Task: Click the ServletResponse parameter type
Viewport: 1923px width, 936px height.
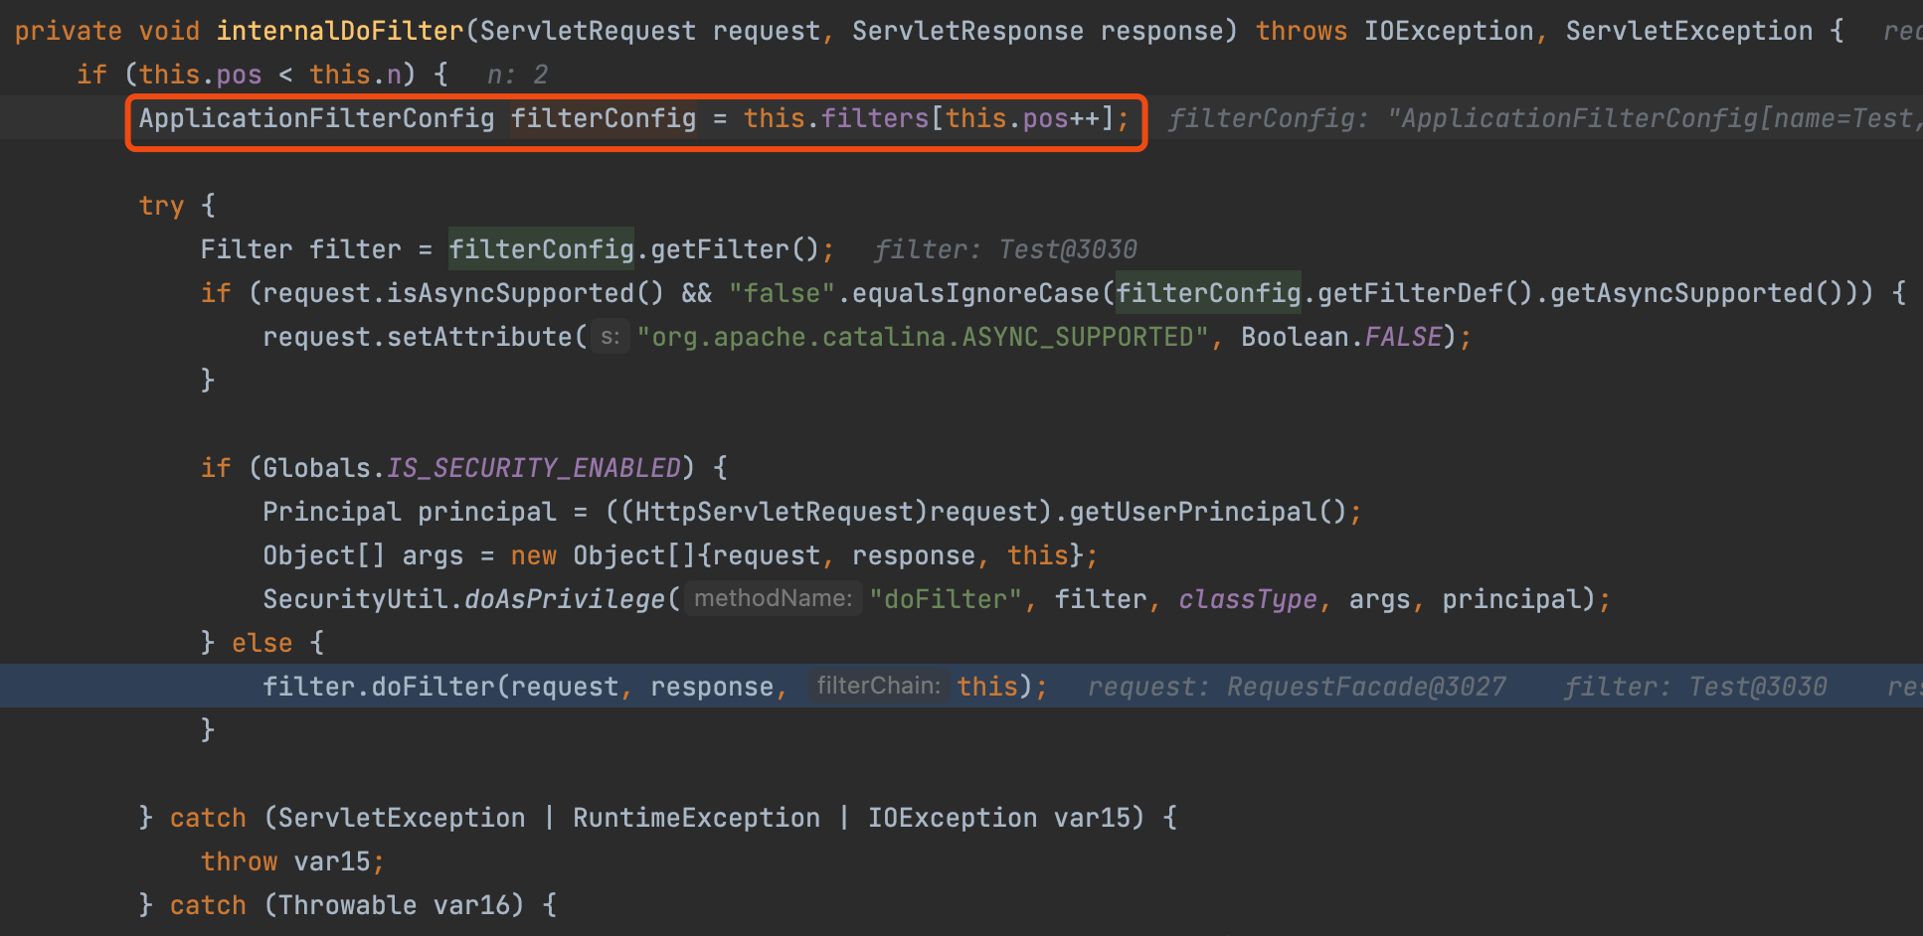Action: click(967, 31)
